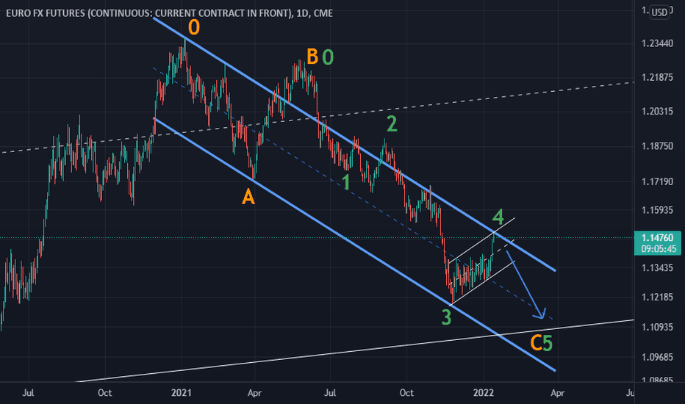Select the orange C wave label
Screen dimensions: 685x404
point(537,343)
